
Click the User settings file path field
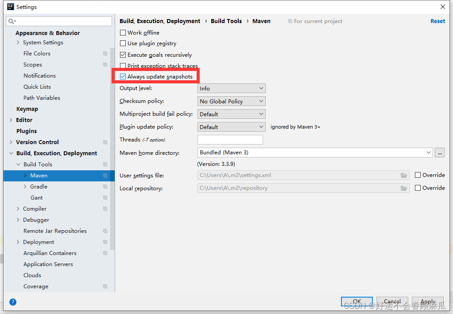[x=303, y=175]
